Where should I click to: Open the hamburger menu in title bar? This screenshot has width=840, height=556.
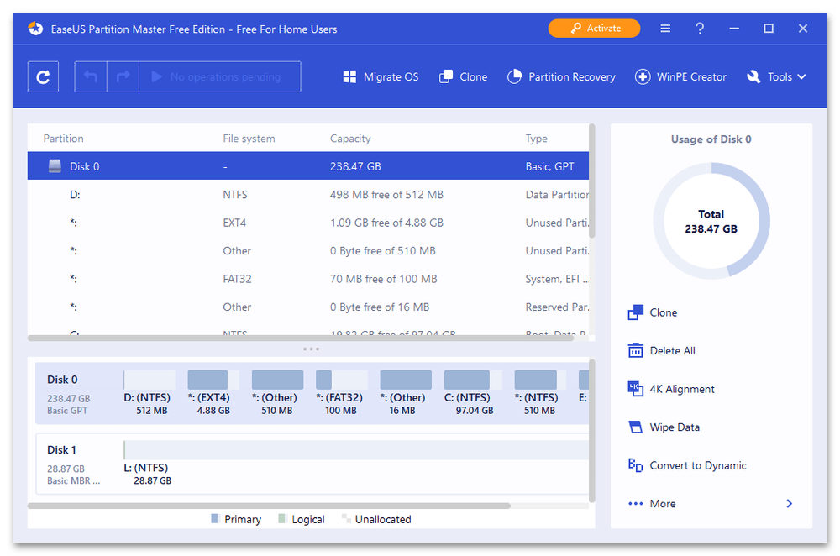point(665,29)
